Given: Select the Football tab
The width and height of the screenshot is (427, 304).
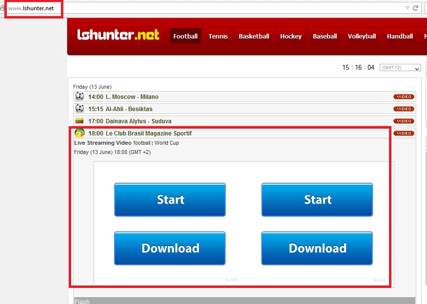Looking at the screenshot, I should point(185,36).
